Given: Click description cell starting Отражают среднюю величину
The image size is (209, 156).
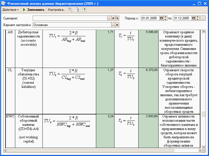Looking at the screenshot, I should (179, 49).
